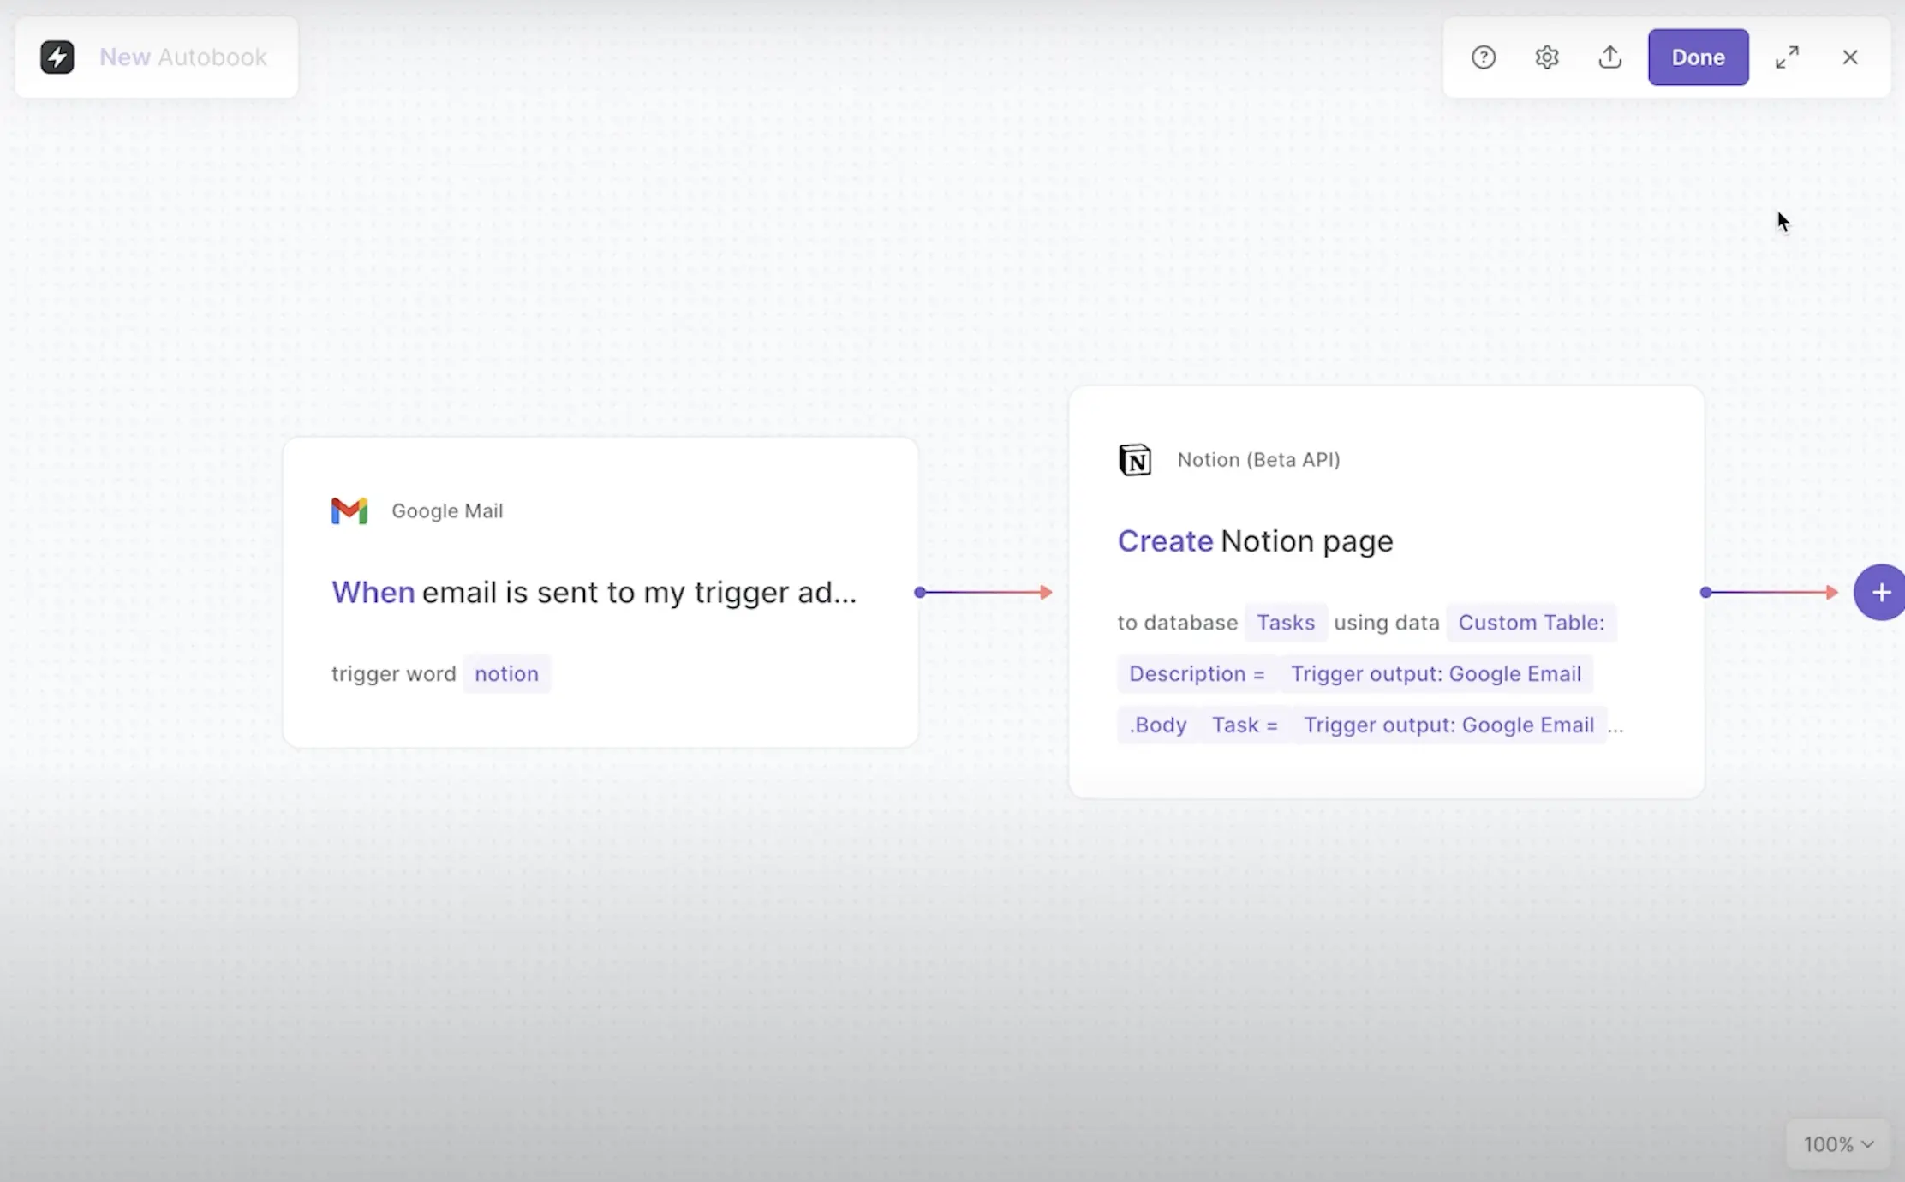Click the Gmail icon on trigger card

click(x=349, y=510)
